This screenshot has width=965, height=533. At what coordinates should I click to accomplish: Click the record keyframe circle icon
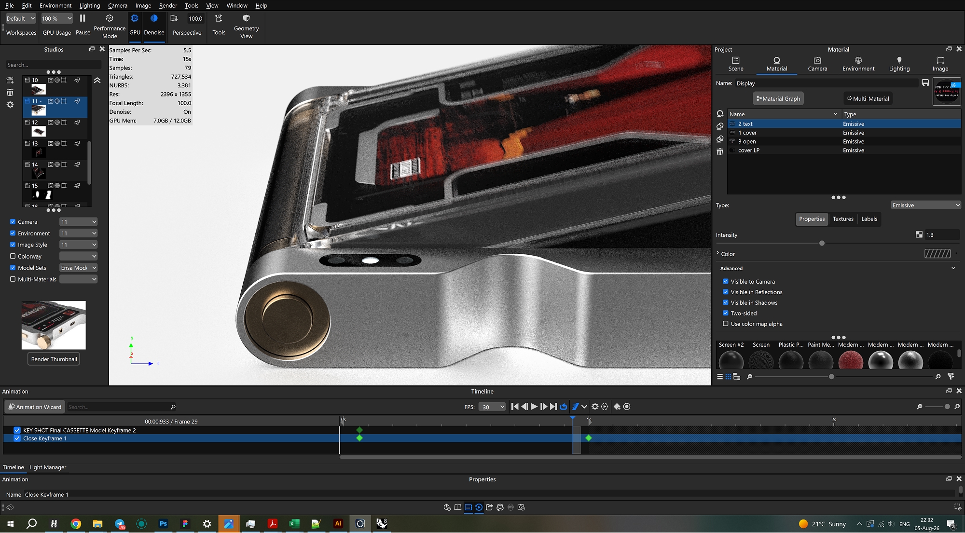click(x=627, y=407)
